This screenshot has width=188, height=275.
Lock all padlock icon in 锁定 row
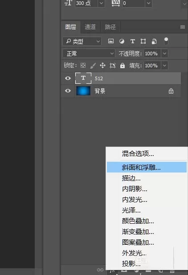123,66
